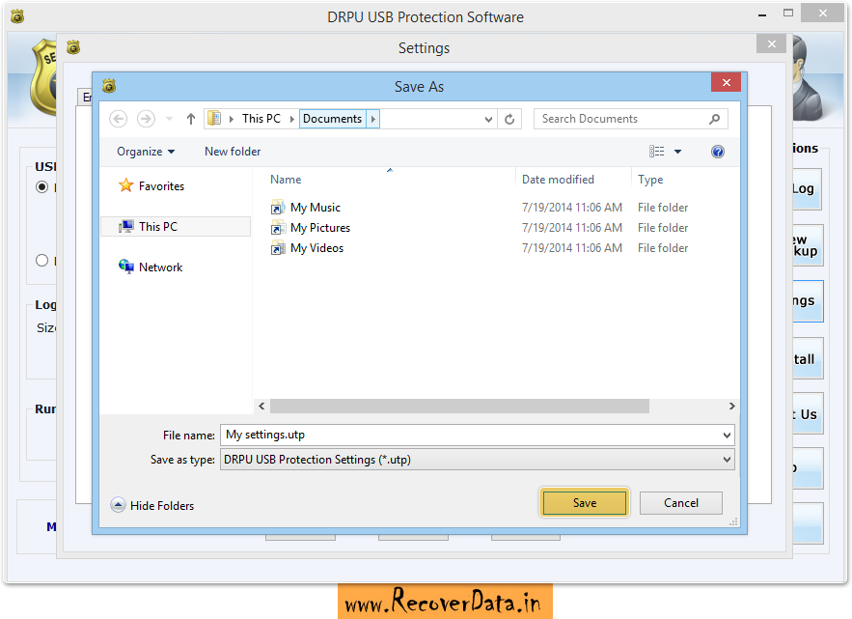Click the Save As dialog badge icon
This screenshot has width=852, height=619.
coord(109,86)
